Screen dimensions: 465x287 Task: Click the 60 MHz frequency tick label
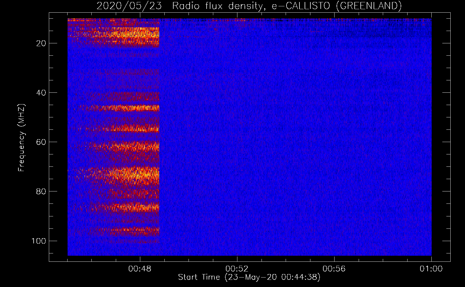(x=41, y=142)
